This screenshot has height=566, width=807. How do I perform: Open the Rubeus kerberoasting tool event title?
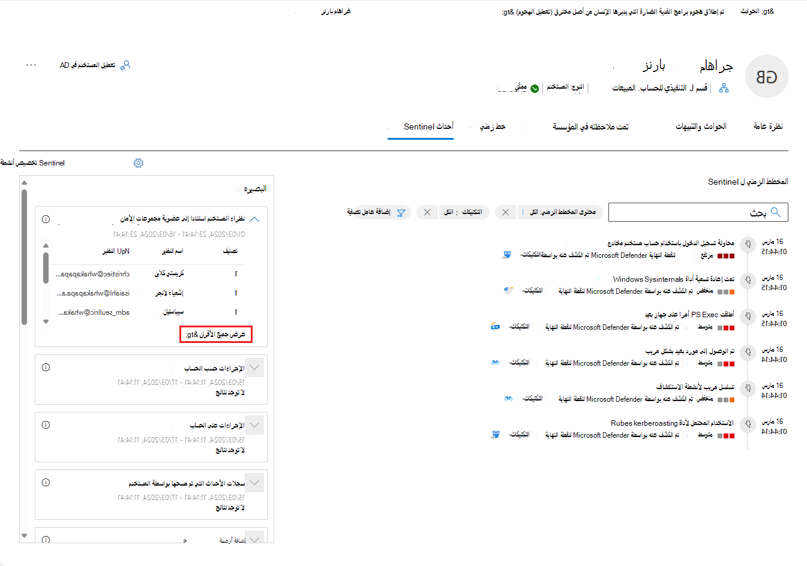click(672, 423)
